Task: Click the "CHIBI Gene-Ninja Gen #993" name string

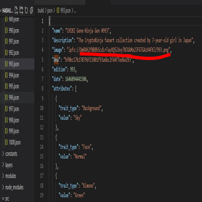Action: point(88,31)
